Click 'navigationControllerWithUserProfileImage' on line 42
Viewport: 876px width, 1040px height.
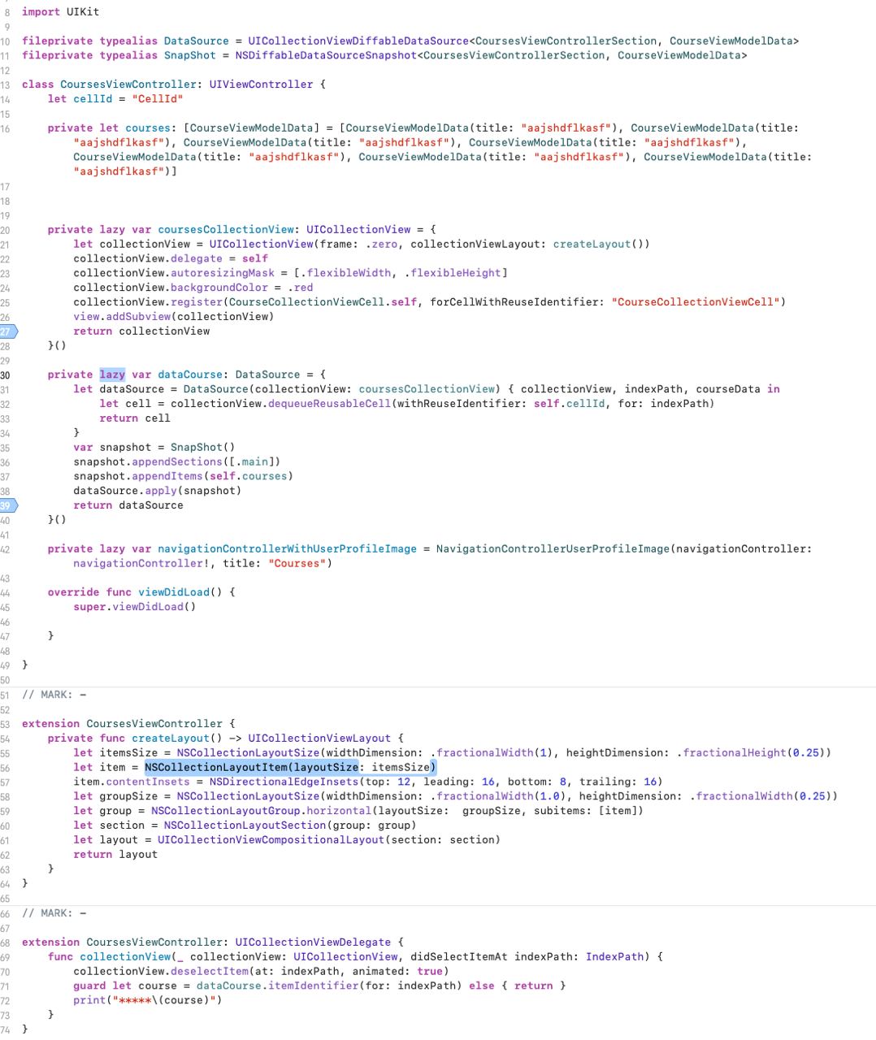pos(287,549)
